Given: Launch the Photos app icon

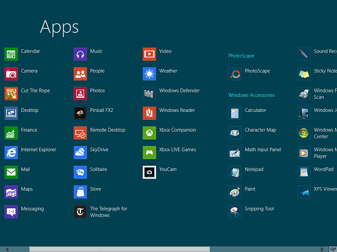Looking at the screenshot, I should (80, 94).
